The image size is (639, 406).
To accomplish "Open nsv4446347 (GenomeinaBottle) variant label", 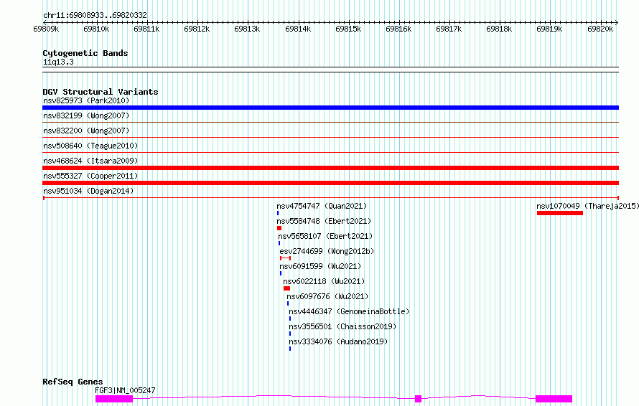I will click(x=349, y=311).
